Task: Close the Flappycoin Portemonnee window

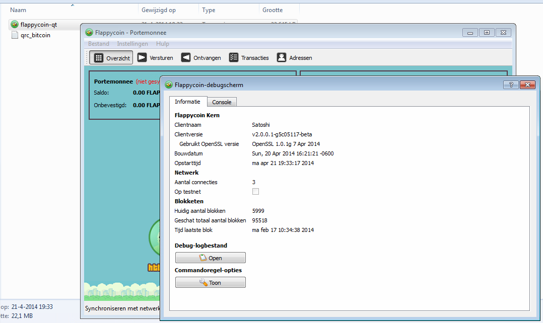Action: 503,33
